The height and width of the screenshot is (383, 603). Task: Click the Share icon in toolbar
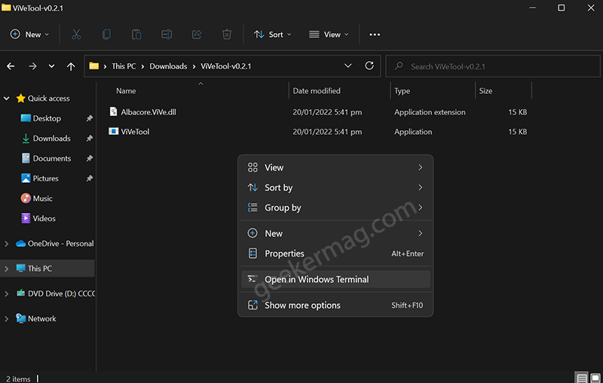coord(197,35)
